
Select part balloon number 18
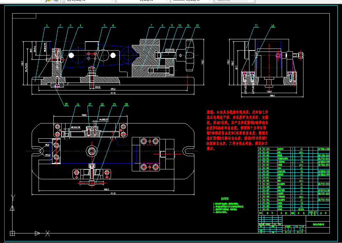point(102,104)
